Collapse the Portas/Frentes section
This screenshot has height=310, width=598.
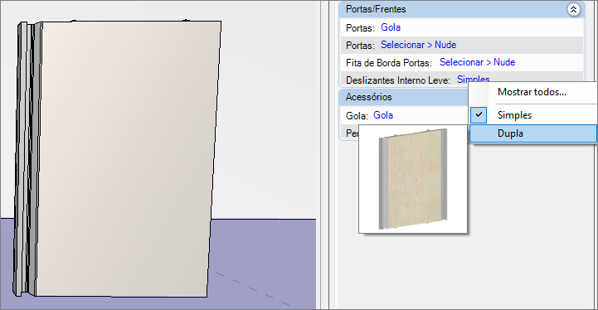coord(573,9)
